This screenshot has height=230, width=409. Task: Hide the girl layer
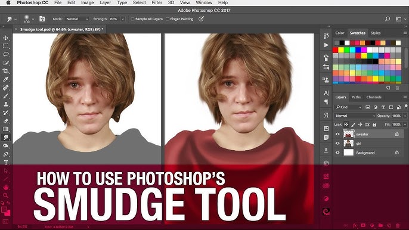tap(337, 144)
